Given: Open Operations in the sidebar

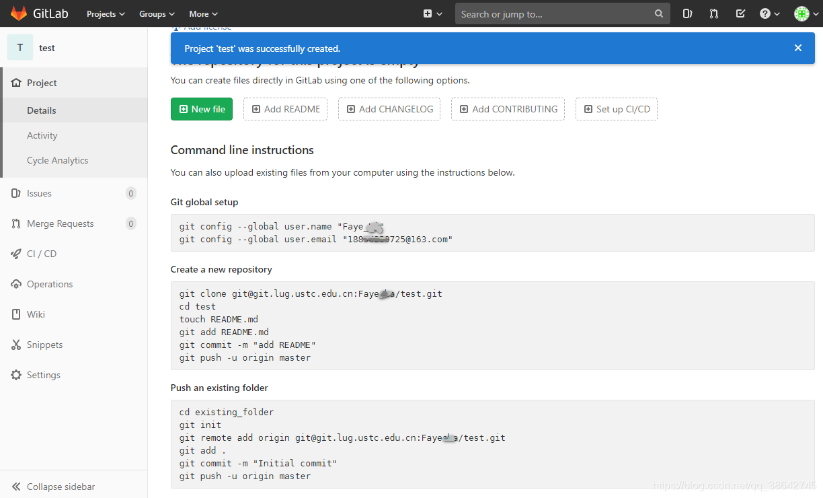Looking at the screenshot, I should click(x=74, y=284).
